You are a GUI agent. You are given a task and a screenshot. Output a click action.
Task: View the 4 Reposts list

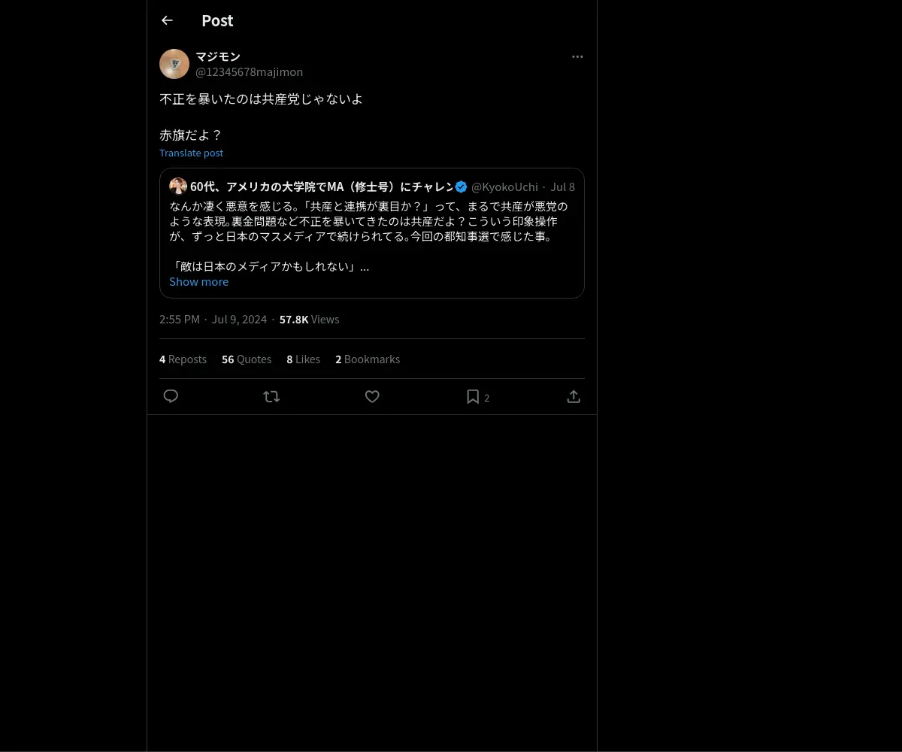183,359
